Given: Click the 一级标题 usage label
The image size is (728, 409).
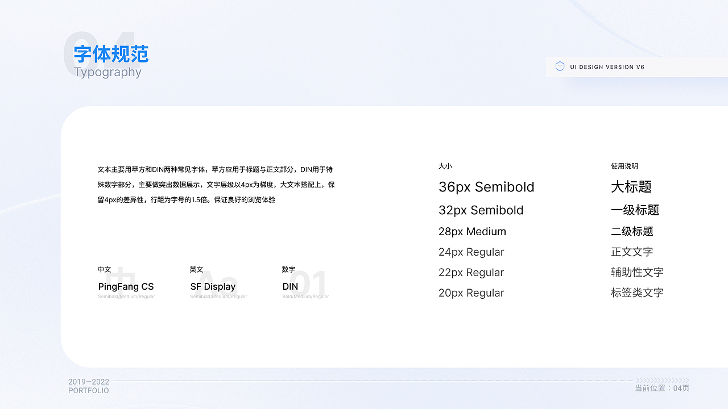Looking at the screenshot, I should [635, 210].
